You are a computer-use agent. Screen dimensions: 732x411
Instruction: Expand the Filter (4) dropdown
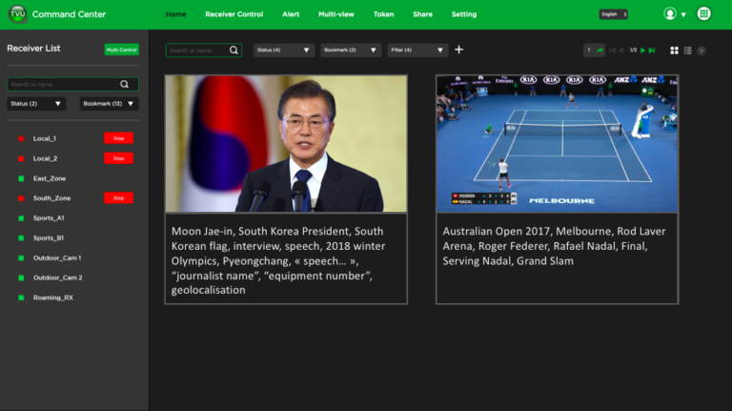[417, 50]
